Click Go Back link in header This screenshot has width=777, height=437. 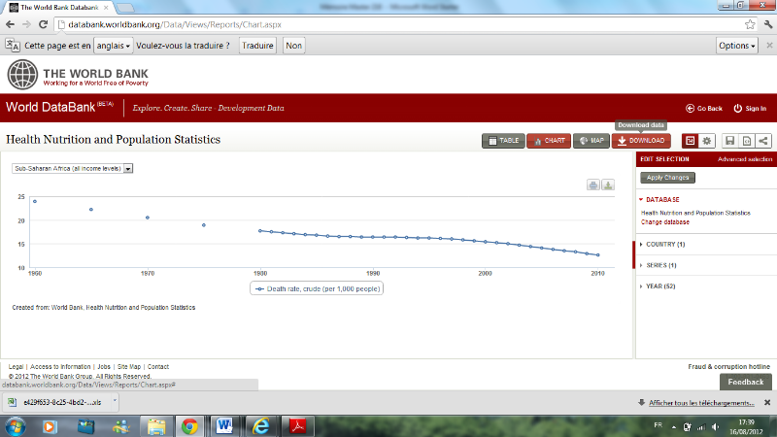704,108
